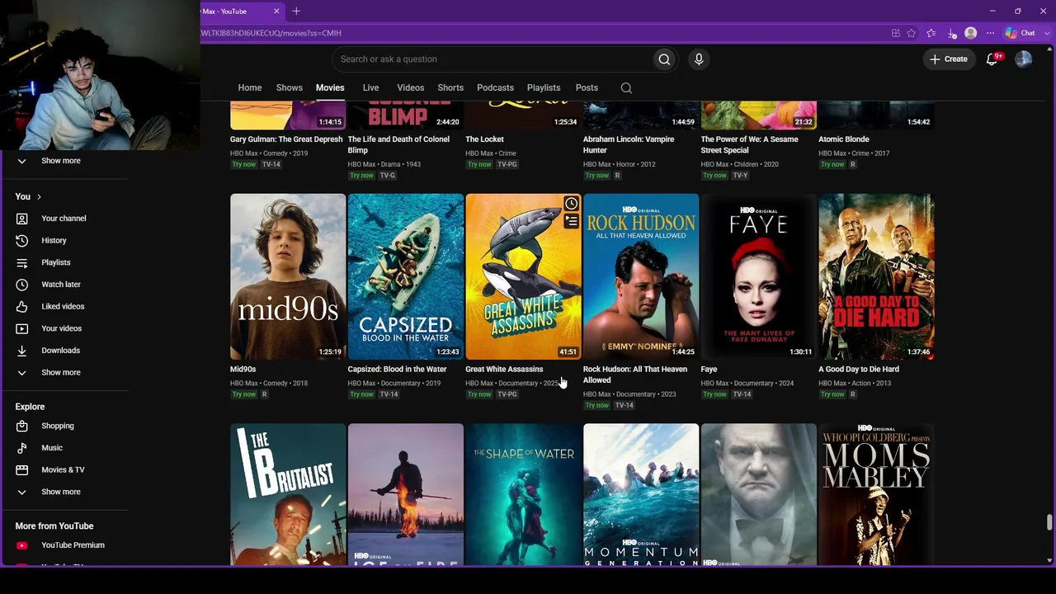Add Great White Assassins to Watch later
The height and width of the screenshot is (594, 1056).
point(571,204)
